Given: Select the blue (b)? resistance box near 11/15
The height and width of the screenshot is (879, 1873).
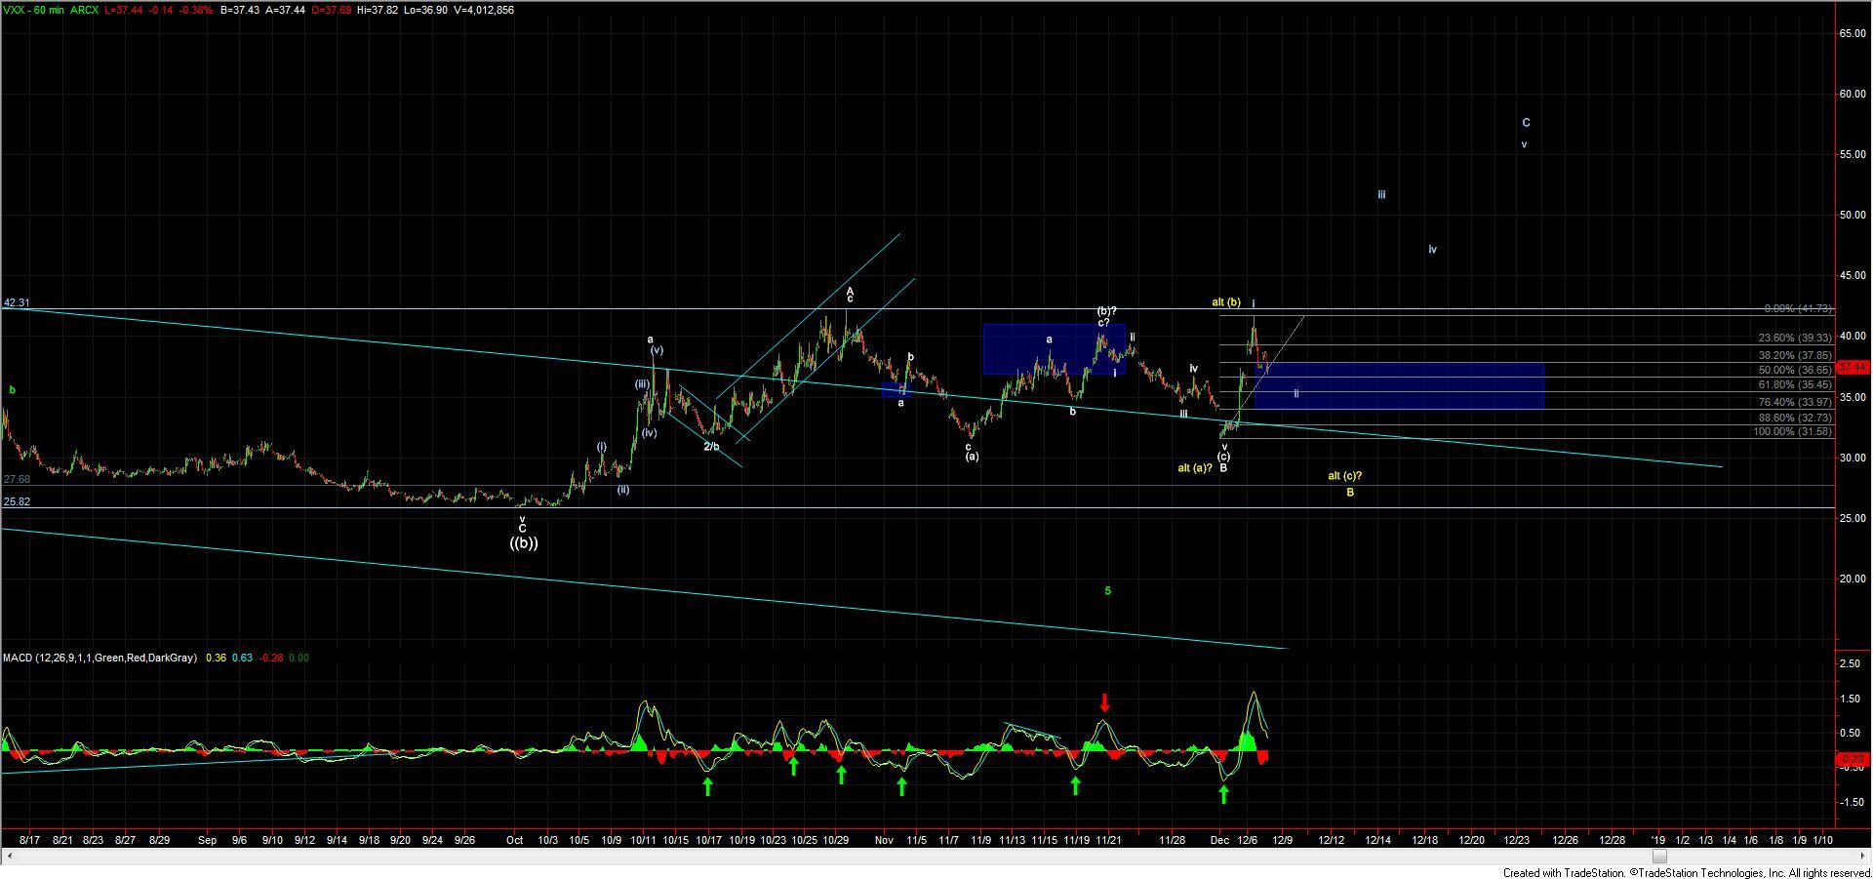Looking at the screenshot, I should pos(1055,349).
